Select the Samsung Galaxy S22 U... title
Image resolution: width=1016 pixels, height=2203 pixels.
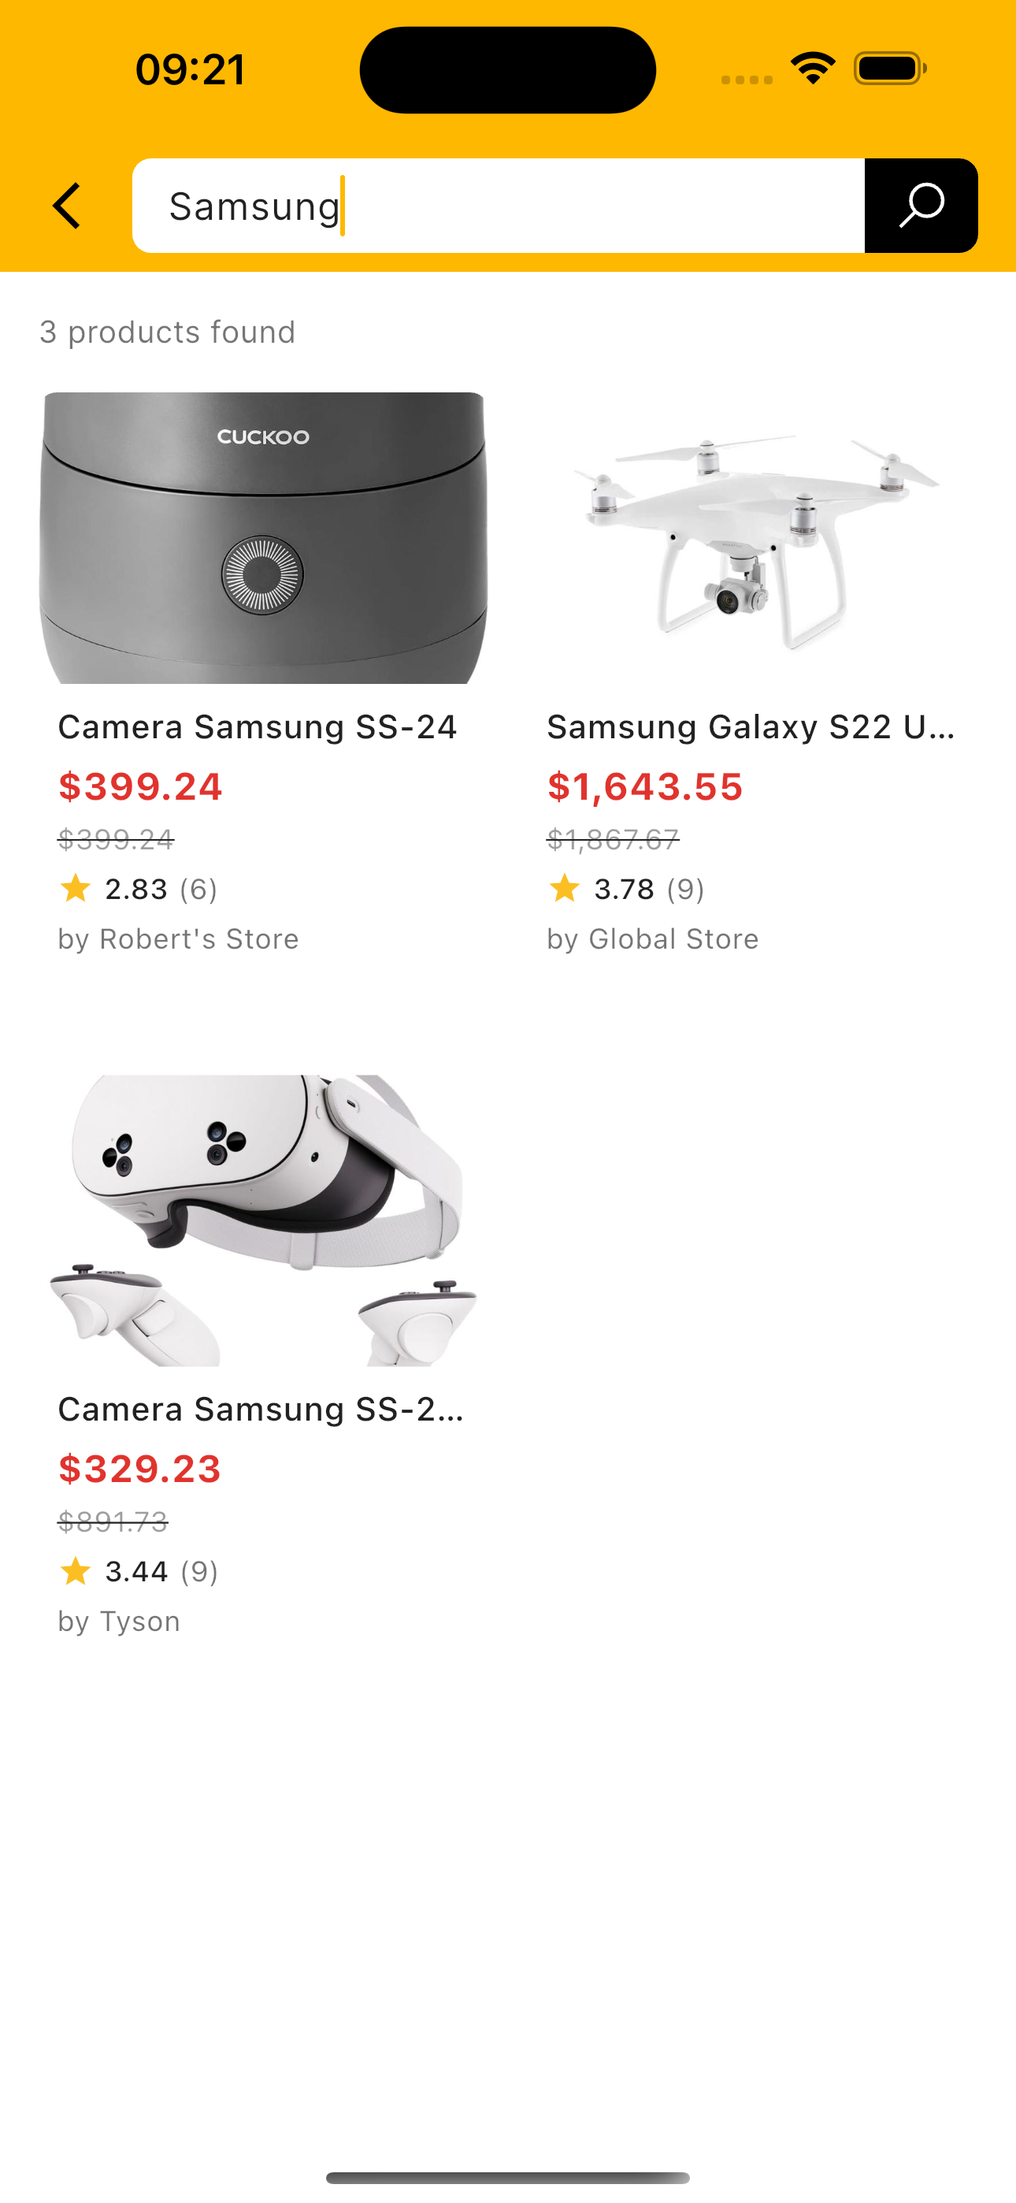(x=751, y=727)
